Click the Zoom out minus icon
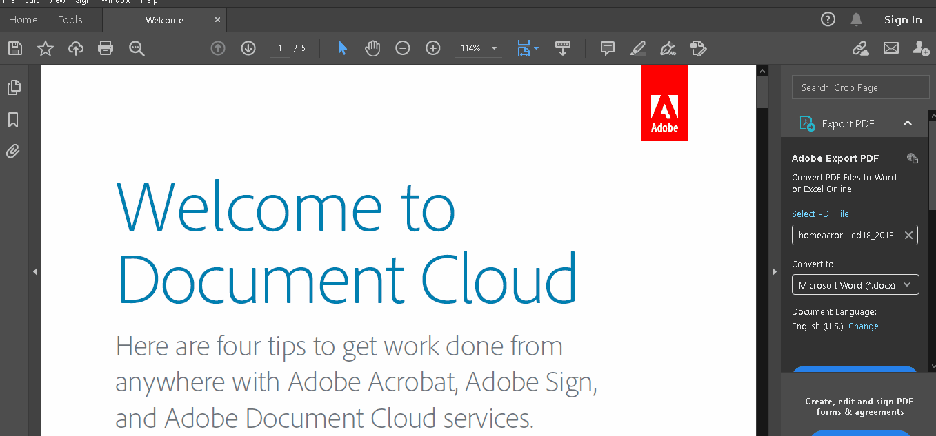The image size is (936, 436). click(403, 48)
